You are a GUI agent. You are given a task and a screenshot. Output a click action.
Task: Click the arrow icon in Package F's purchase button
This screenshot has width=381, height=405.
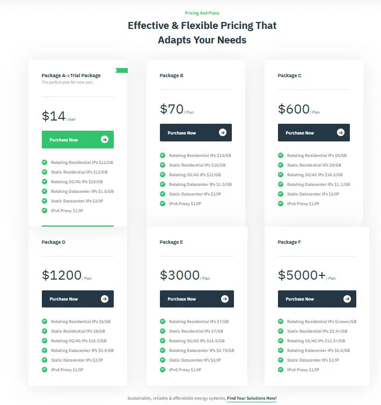[347, 299]
